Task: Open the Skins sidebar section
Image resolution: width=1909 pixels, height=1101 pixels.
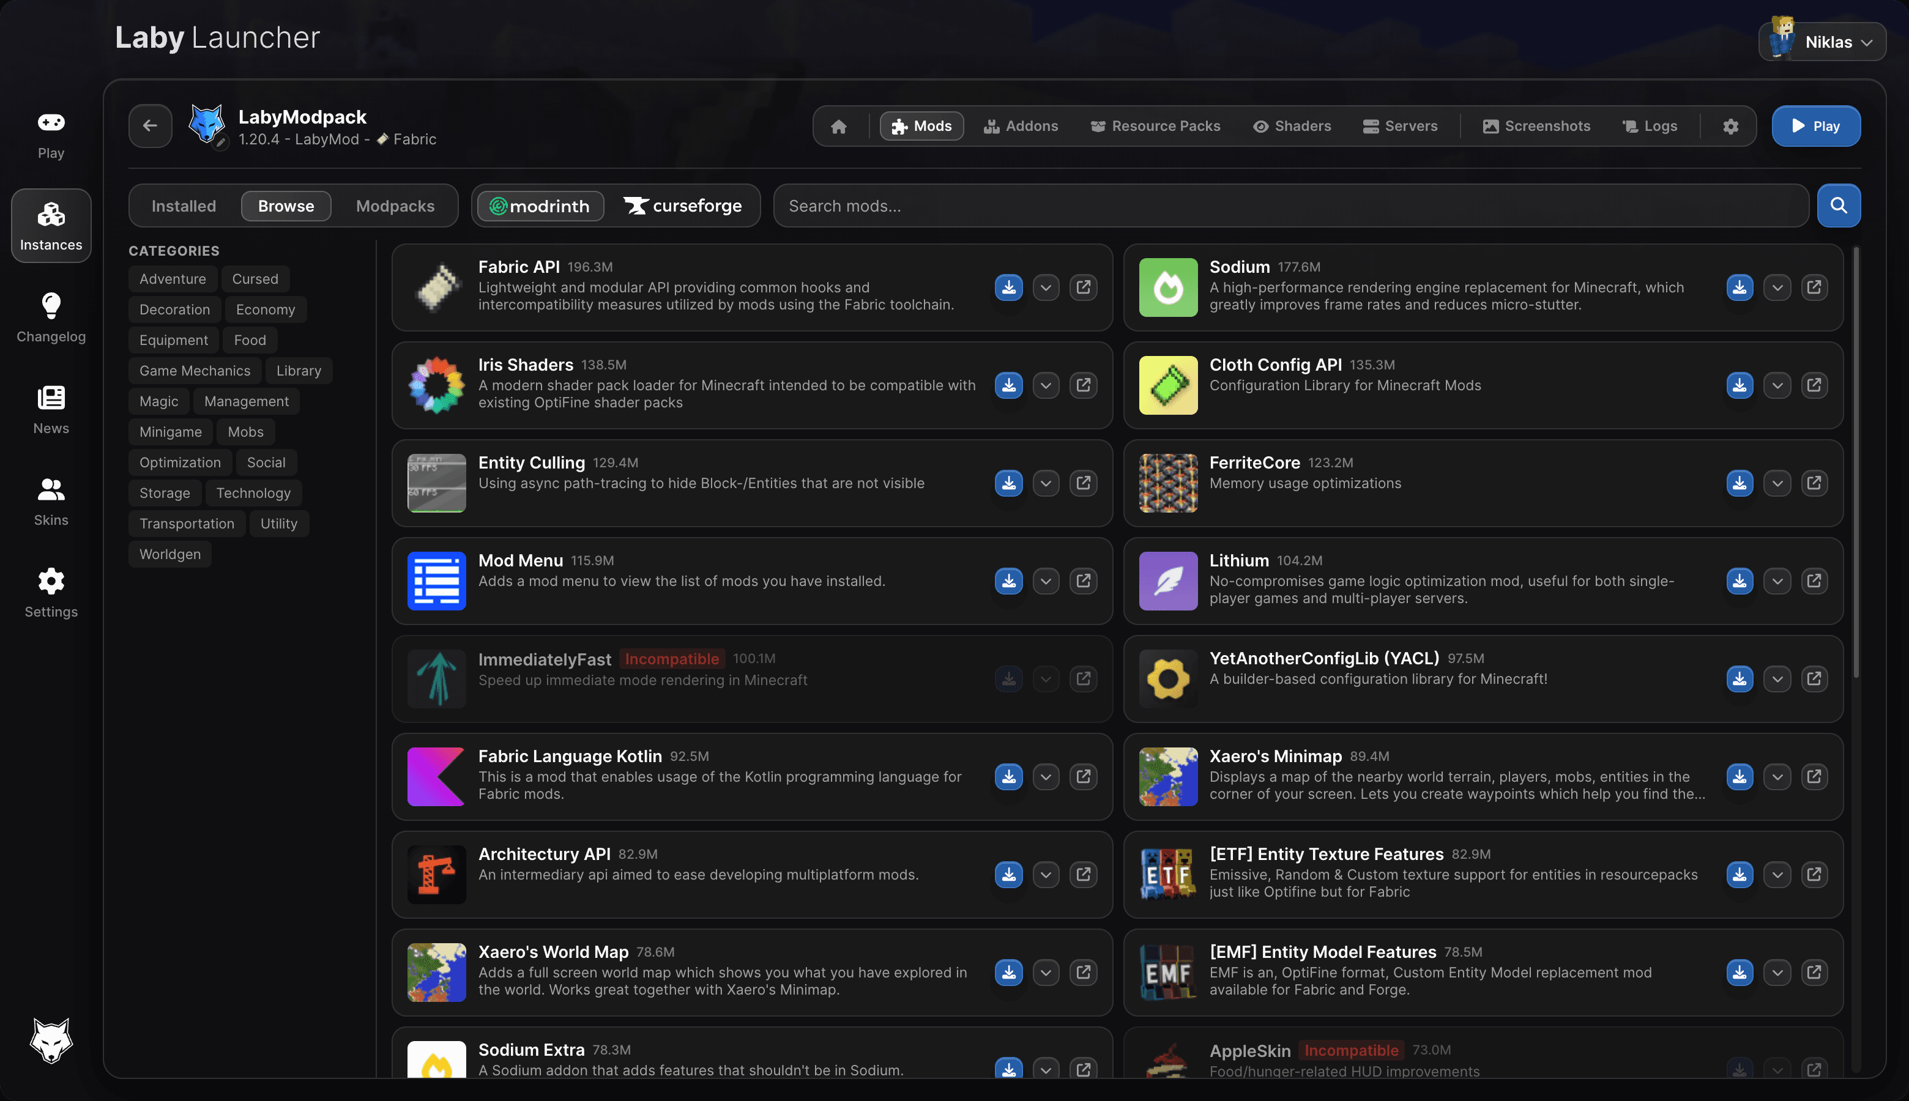Action: point(51,502)
